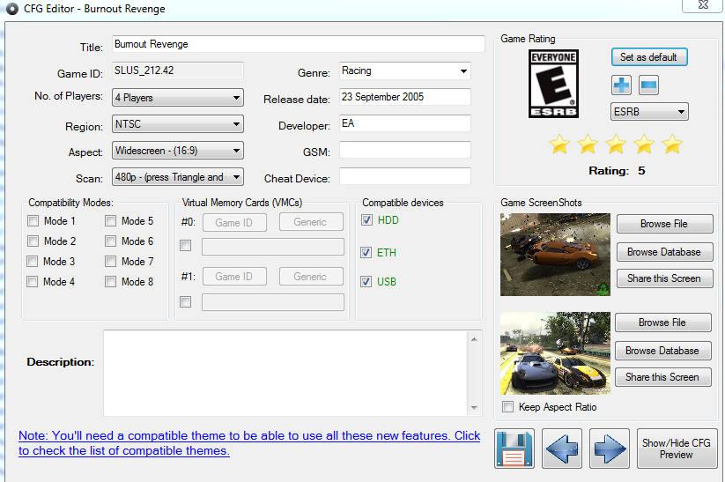Go to next game with right arrow

click(x=610, y=449)
